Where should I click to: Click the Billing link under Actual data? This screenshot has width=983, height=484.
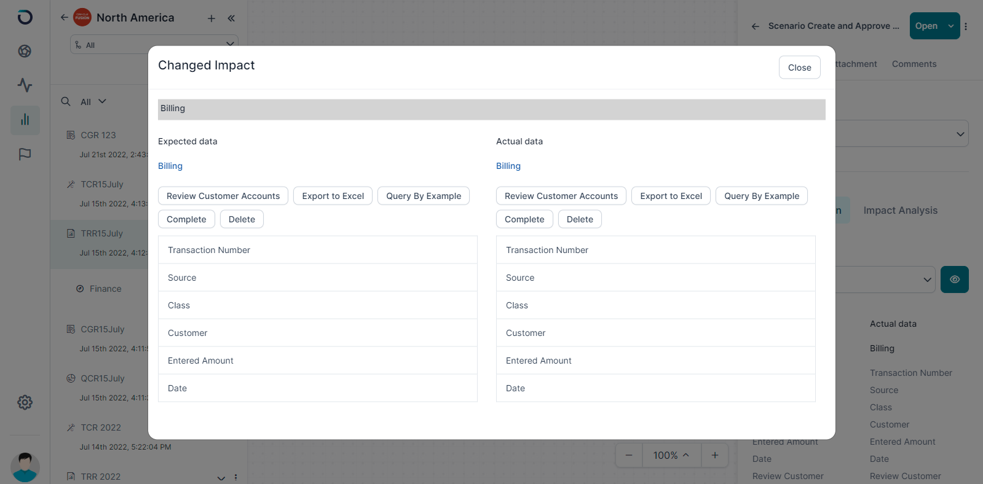coord(508,166)
